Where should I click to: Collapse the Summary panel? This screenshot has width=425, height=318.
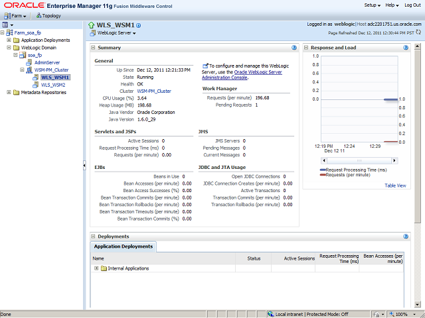(94, 48)
